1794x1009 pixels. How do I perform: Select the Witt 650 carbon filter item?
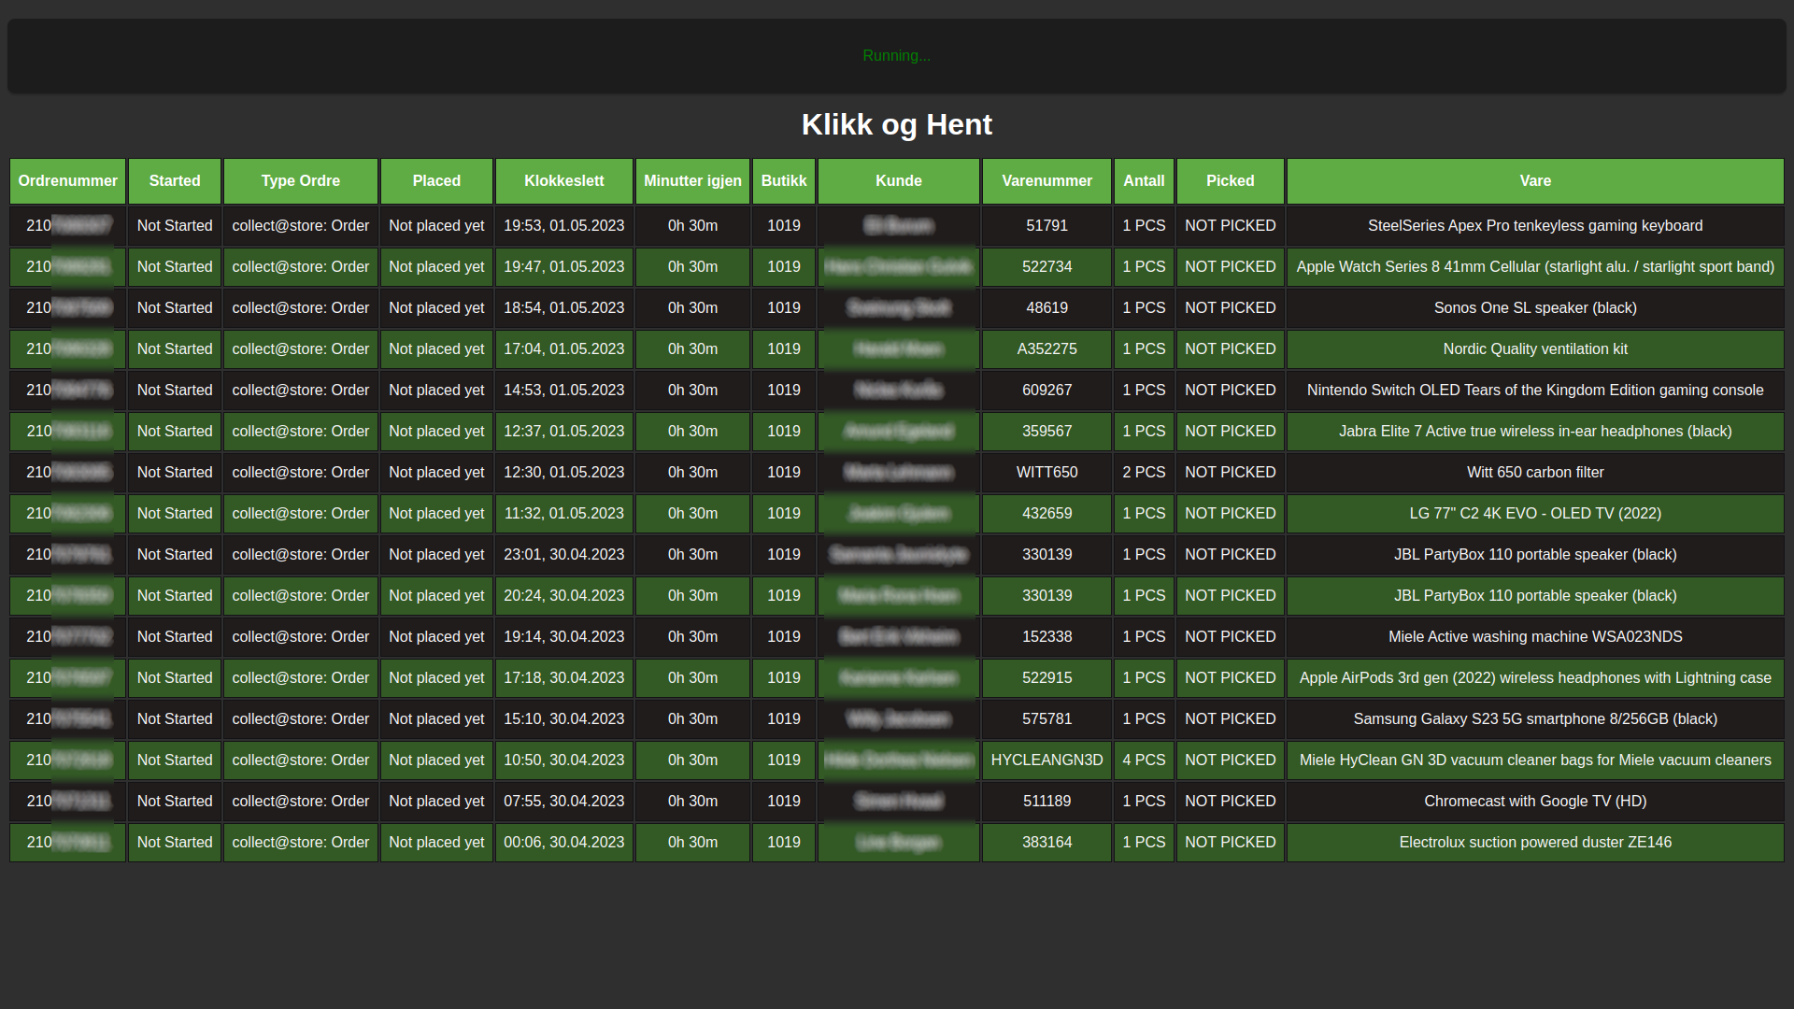pyautogui.click(x=1535, y=473)
